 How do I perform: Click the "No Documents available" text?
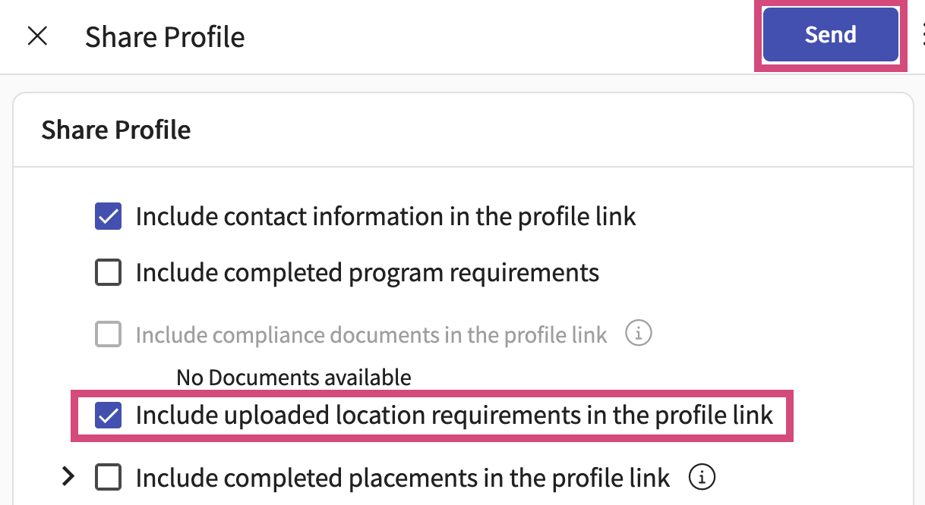point(293,377)
